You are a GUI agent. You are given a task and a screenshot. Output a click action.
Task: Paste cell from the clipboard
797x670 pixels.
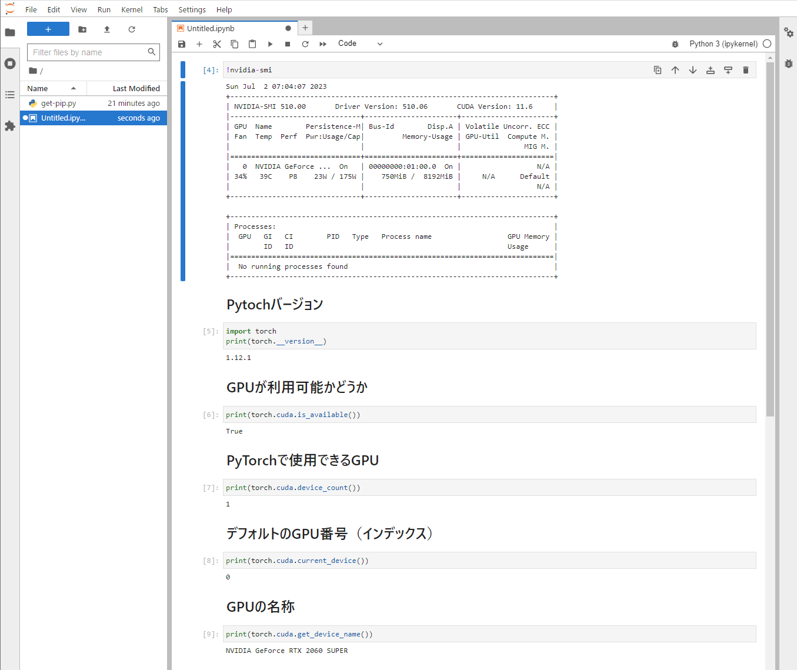252,44
